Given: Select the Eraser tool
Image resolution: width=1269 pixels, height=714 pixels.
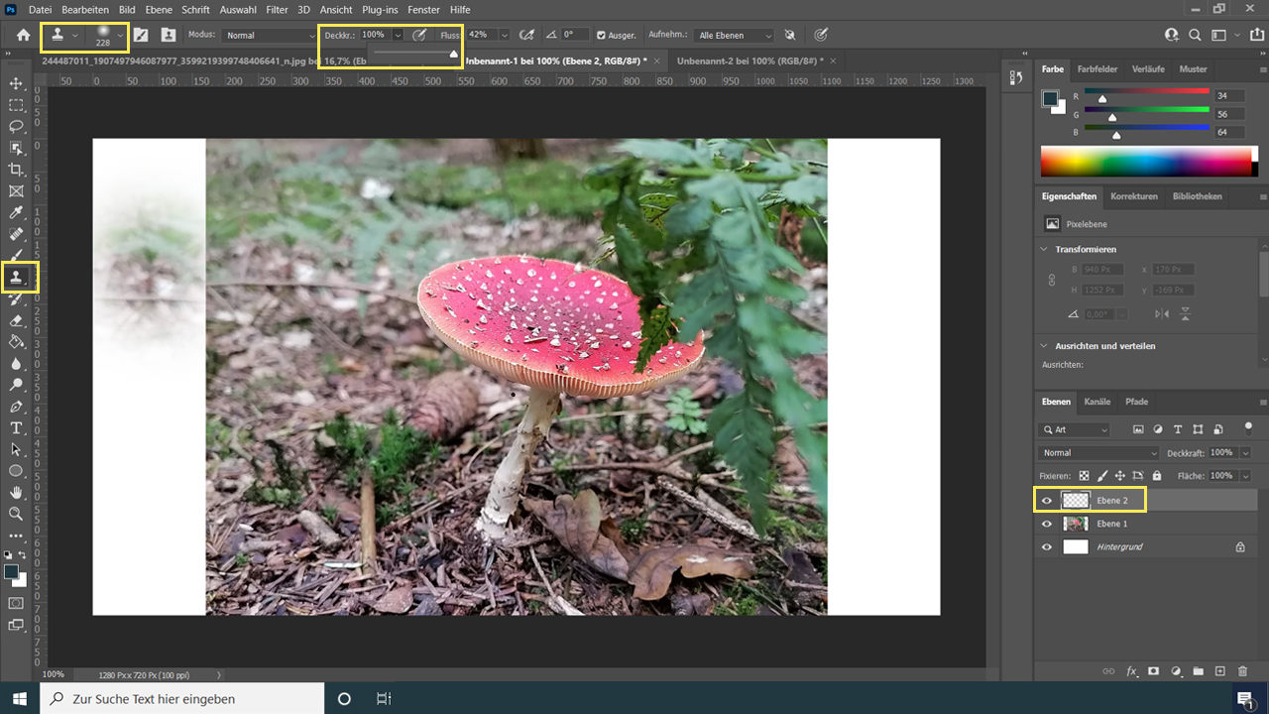Looking at the screenshot, I should point(16,320).
